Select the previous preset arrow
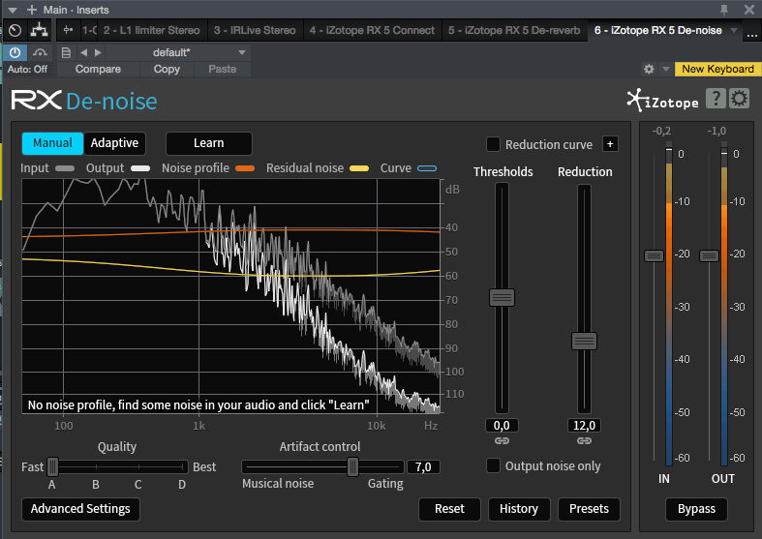This screenshot has height=539, width=762. 83,52
